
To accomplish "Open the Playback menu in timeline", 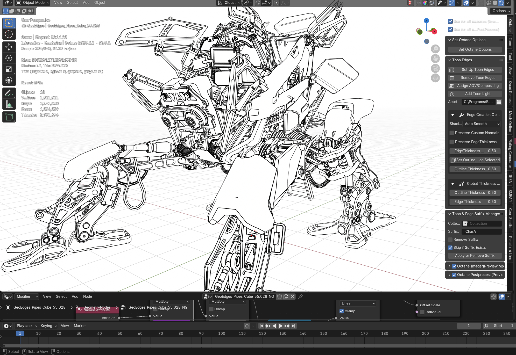I will [x=26, y=326].
